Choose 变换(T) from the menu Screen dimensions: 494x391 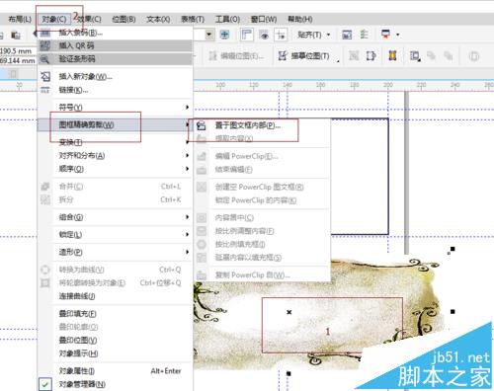coord(115,142)
